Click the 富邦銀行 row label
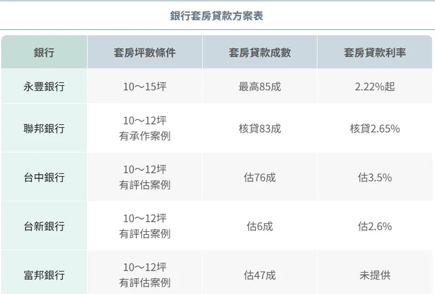Viewport: 435px width, 294px height. [44, 272]
